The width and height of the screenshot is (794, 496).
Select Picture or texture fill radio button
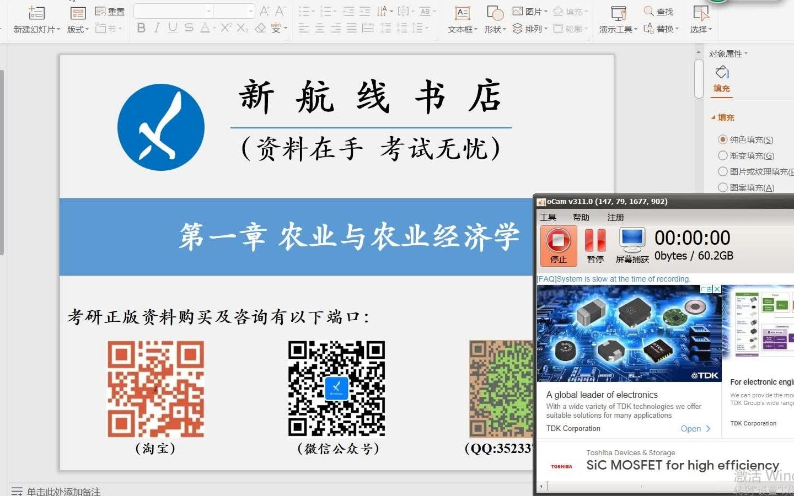click(723, 171)
